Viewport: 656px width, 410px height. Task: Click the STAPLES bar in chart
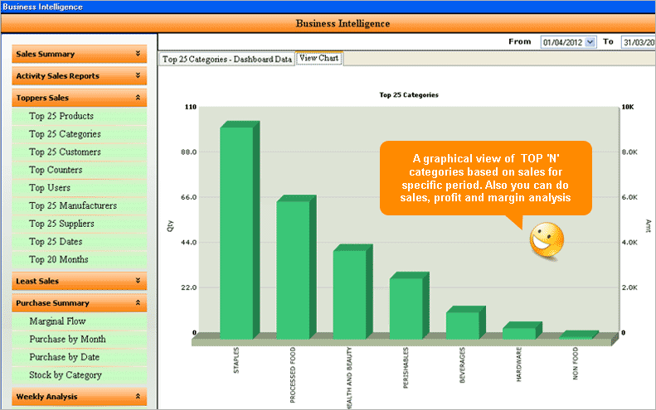[236, 232]
